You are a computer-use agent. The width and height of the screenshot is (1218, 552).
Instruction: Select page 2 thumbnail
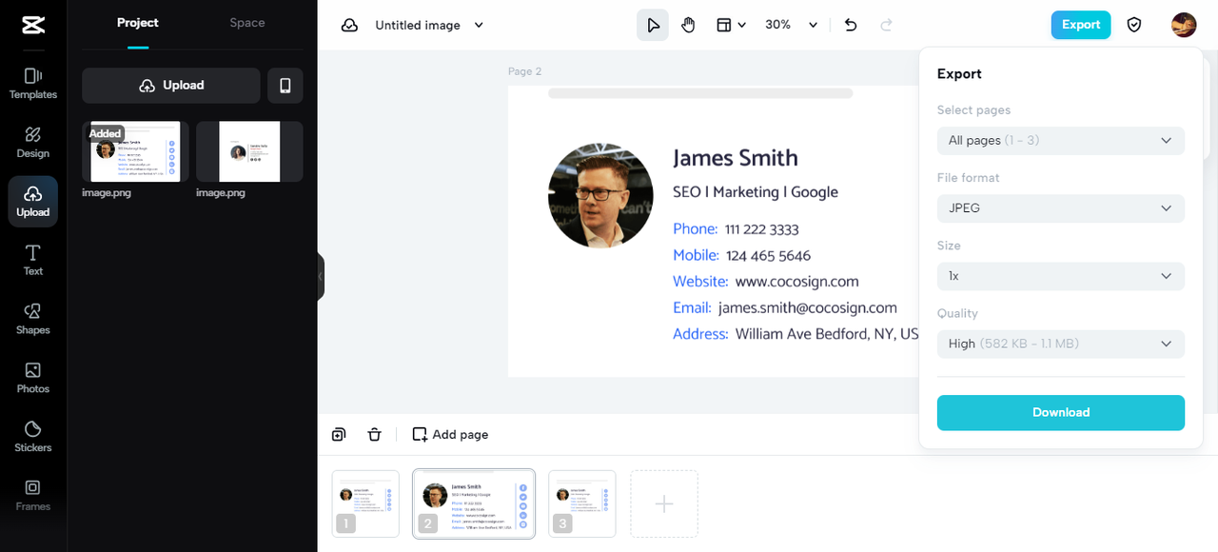(x=474, y=503)
